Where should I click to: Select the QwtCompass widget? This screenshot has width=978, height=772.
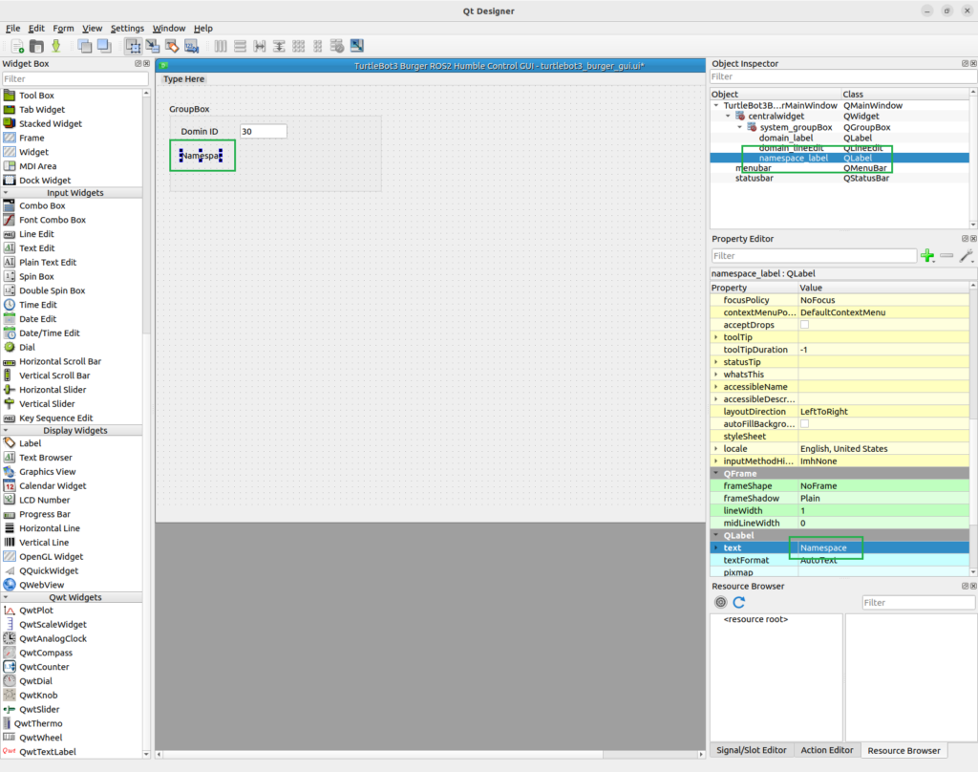coord(46,653)
